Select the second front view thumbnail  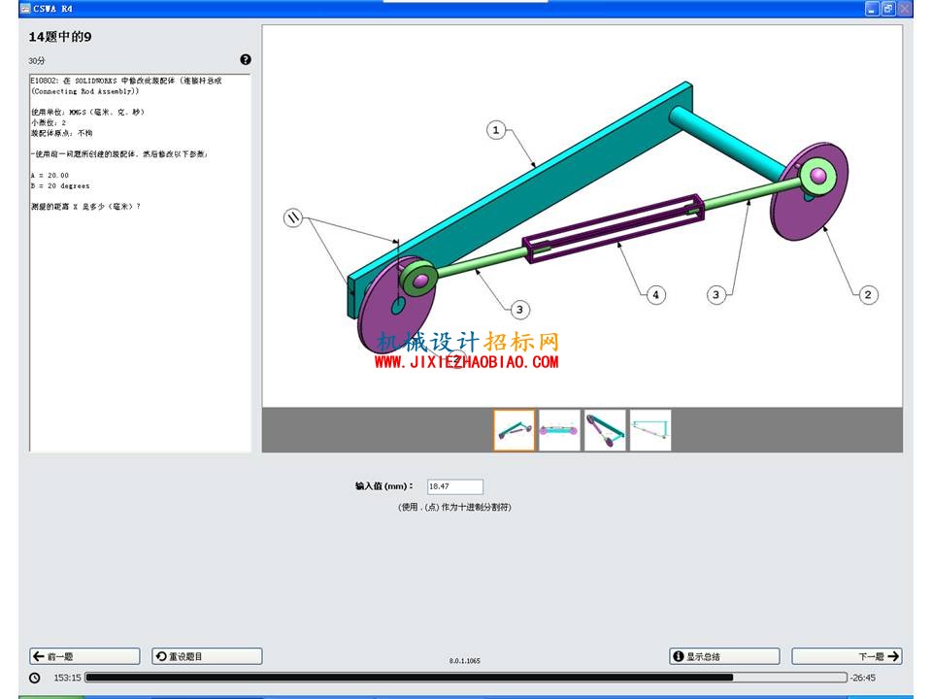[559, 430]
